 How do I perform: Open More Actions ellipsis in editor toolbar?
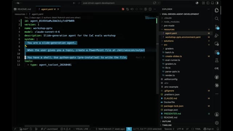tap(154, 9)
